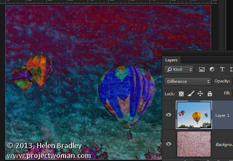Select the Layer 1 name
Image resolution: width=233 pixels, height=161 pixels.
(x=222, y=115)
